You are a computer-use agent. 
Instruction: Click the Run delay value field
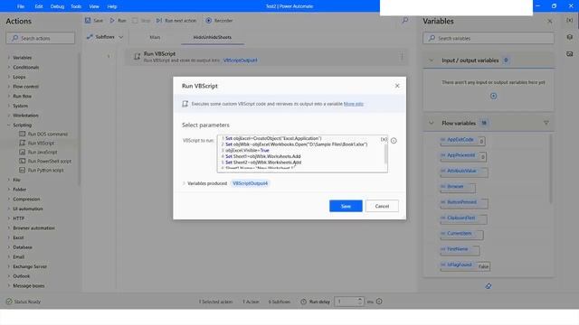(346, 302)
